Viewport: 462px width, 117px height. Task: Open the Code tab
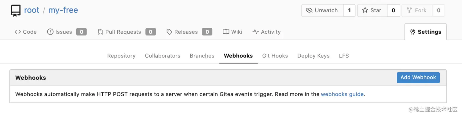(x=26, y=32)
